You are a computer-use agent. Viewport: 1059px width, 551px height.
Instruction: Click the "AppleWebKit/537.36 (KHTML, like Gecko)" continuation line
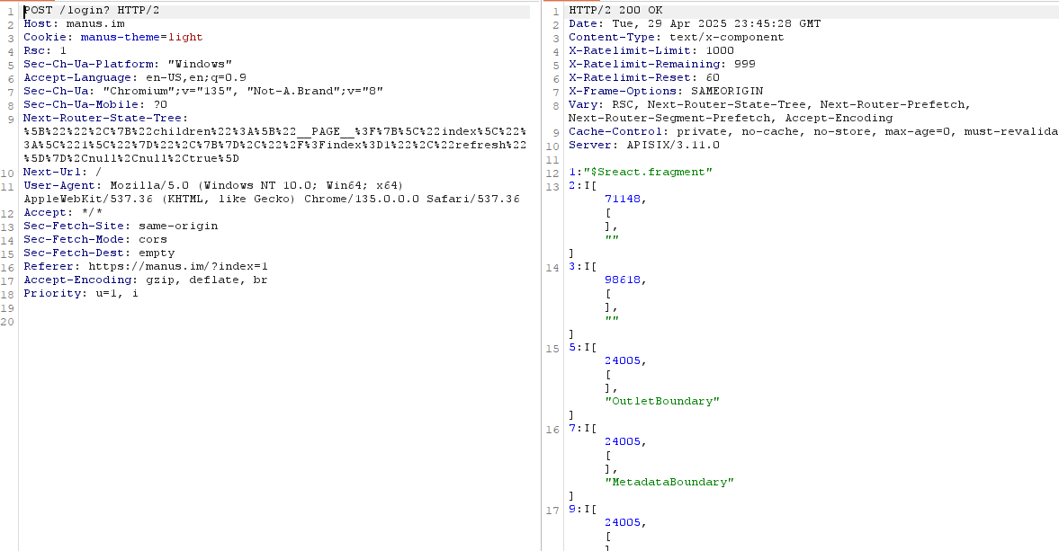tap(272, 199)
